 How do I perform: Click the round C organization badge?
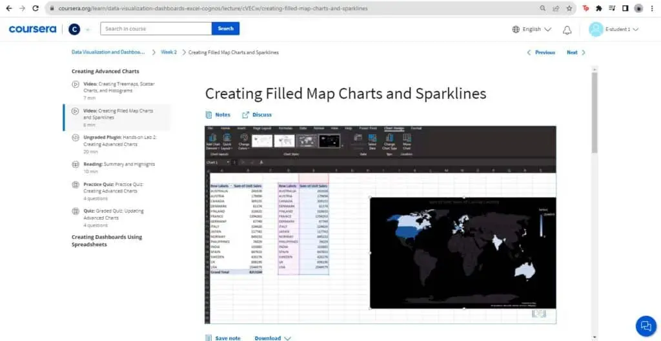(74, 29)
